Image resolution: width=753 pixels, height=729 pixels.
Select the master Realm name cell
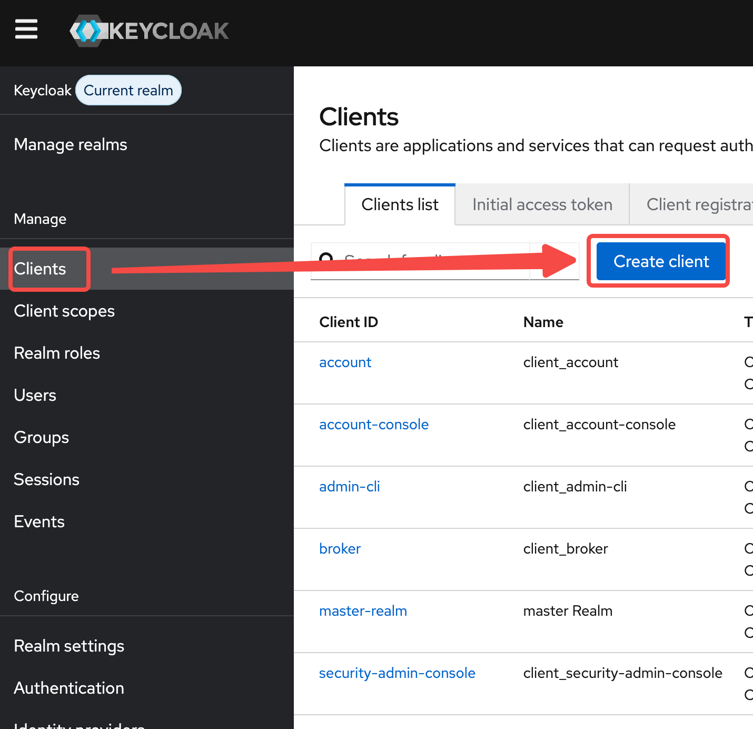[568, 611]
